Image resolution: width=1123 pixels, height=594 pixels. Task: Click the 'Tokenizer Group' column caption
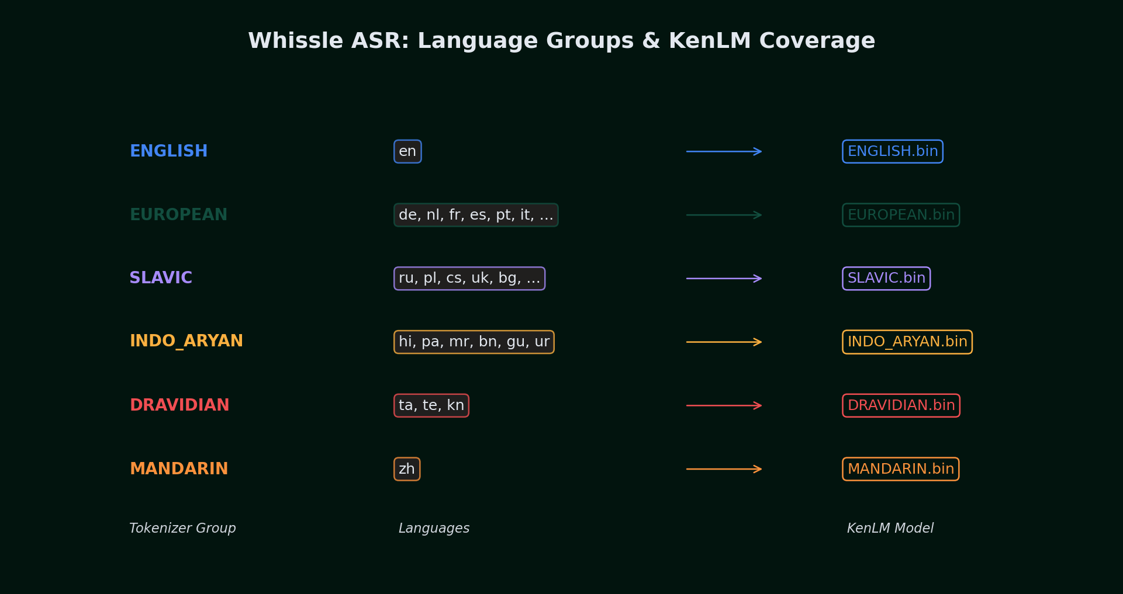click(182, 528)
